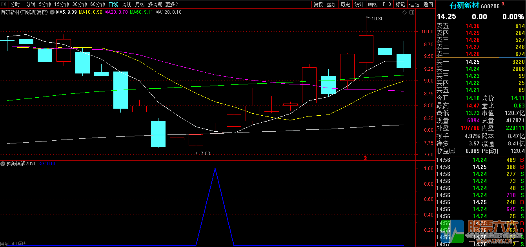This screenshot has width=526, height=247.
Task: Switch to 周线 weekly chart tab
Action: point(126,4)
